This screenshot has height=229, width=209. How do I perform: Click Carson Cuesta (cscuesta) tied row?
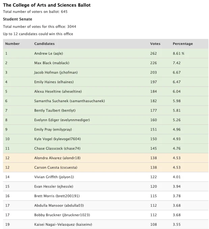point(106,167)
